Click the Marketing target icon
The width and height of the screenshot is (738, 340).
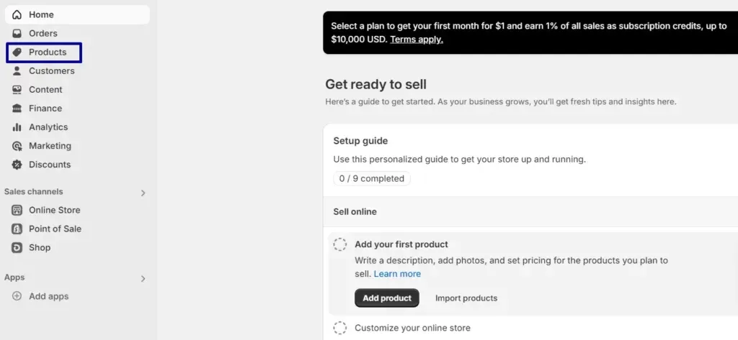pyautogui.click(x=17, y=146)
